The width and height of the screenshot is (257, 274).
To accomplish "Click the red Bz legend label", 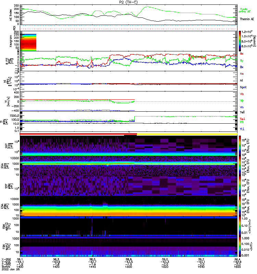I will click(242, 53).
